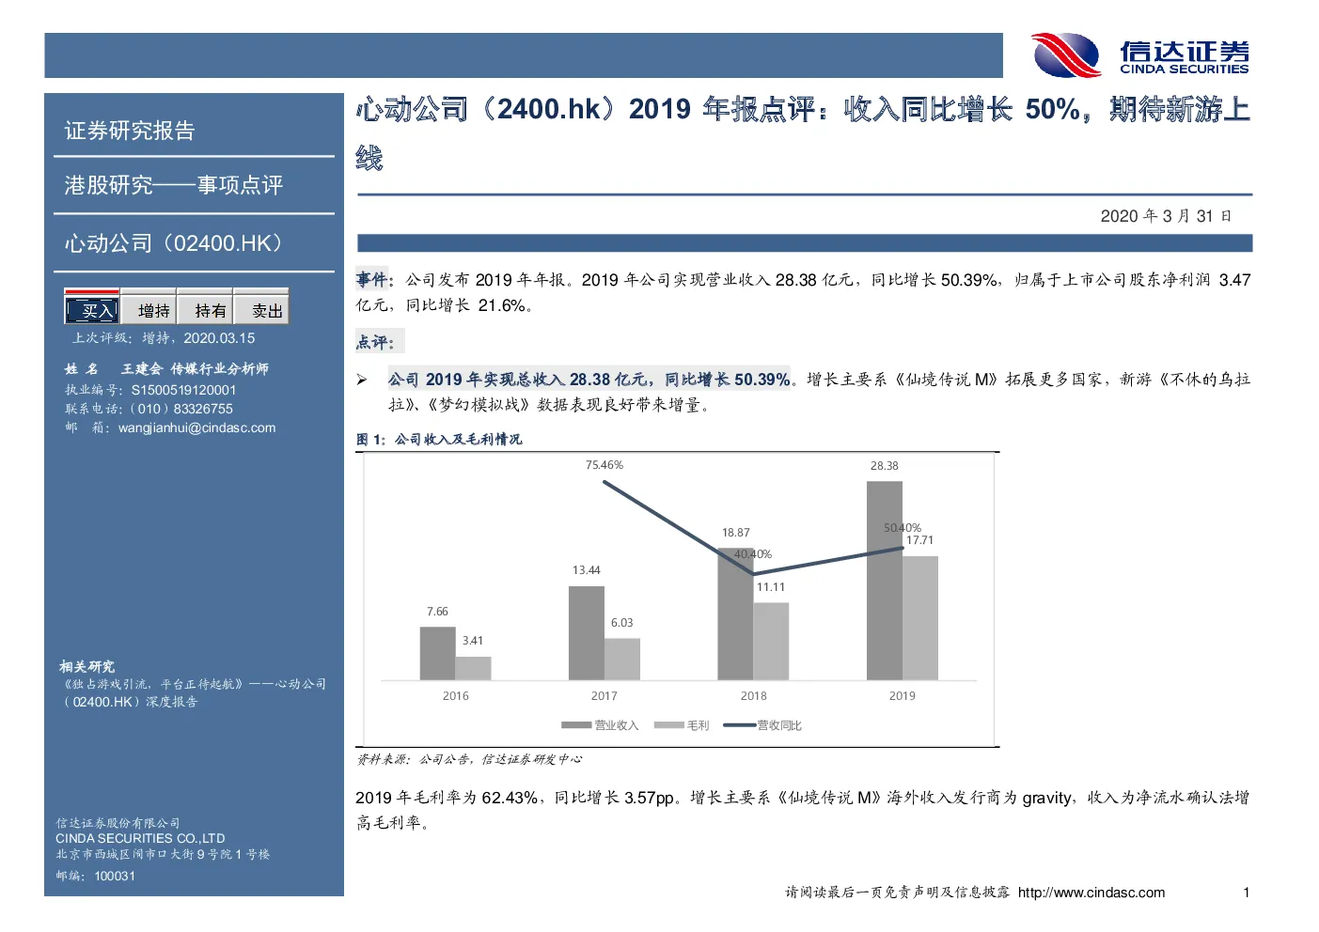
Task: Click the highlighted 同比增长 50.39% sentence
Action: click(589, 380)
